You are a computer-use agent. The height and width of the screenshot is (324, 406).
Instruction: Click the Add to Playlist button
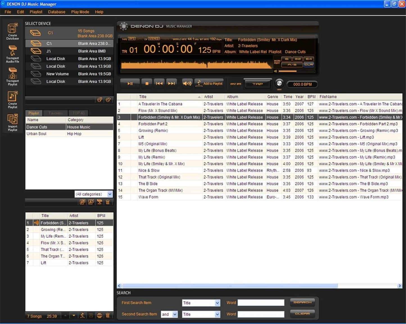click(x=209, y=84)
